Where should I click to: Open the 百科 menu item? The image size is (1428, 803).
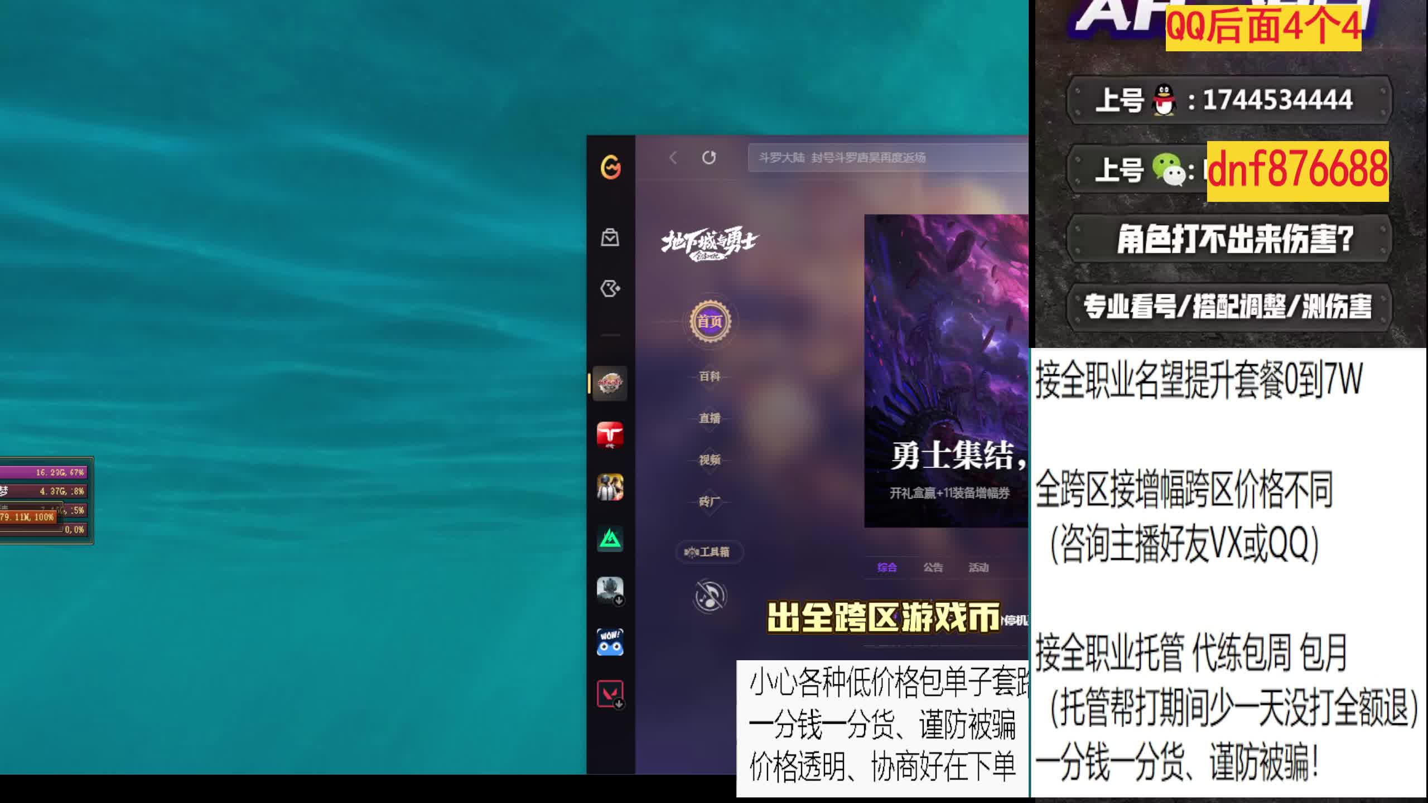point(710,376)
